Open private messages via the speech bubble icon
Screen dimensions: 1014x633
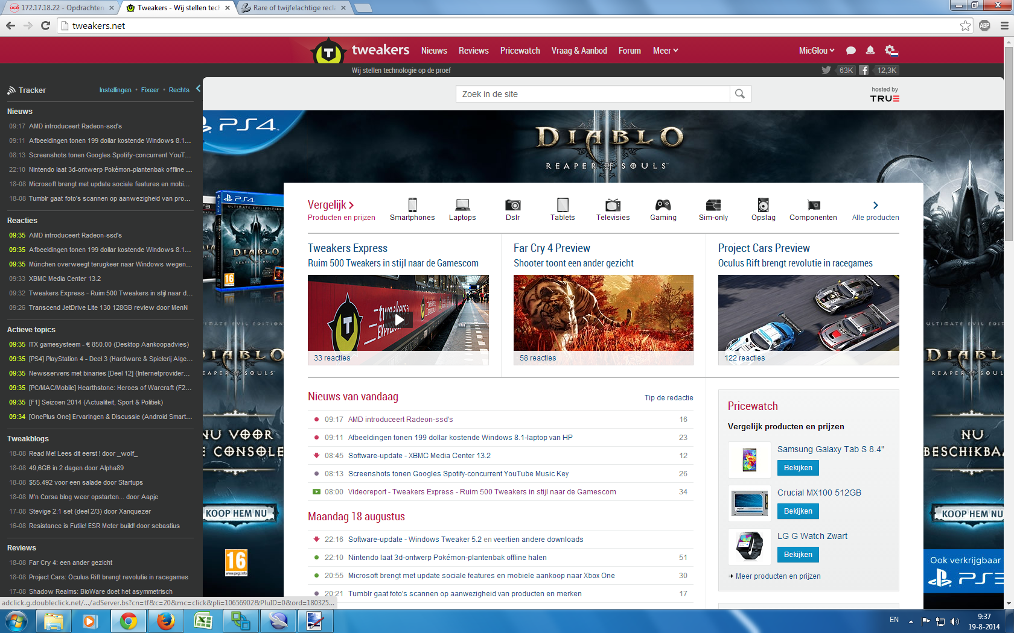(851, 51)
